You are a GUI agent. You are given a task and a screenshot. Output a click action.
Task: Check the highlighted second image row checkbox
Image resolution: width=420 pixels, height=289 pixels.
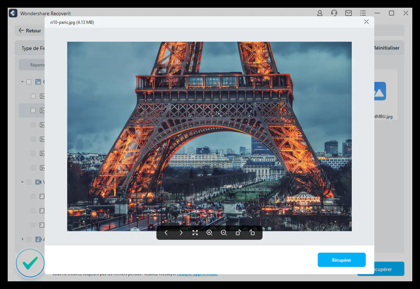33,110
